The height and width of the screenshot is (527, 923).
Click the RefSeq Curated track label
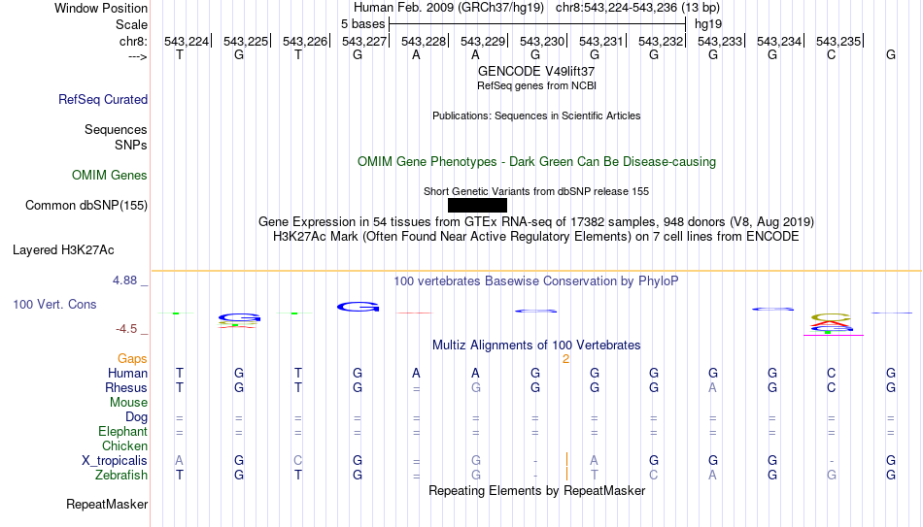[103, 99]
